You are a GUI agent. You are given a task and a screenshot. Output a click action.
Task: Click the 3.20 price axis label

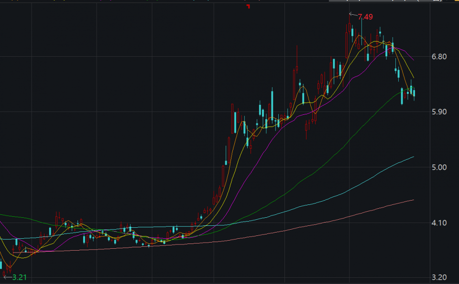[x=438, y=277]
